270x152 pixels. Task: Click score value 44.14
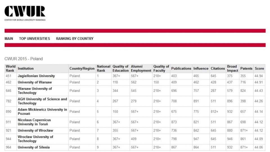259,111
